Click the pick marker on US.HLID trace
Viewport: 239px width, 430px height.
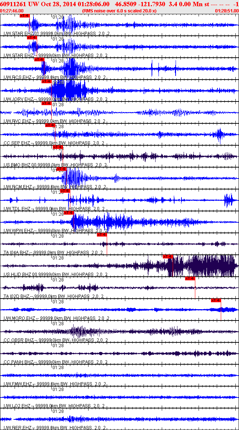pos(168,257)
